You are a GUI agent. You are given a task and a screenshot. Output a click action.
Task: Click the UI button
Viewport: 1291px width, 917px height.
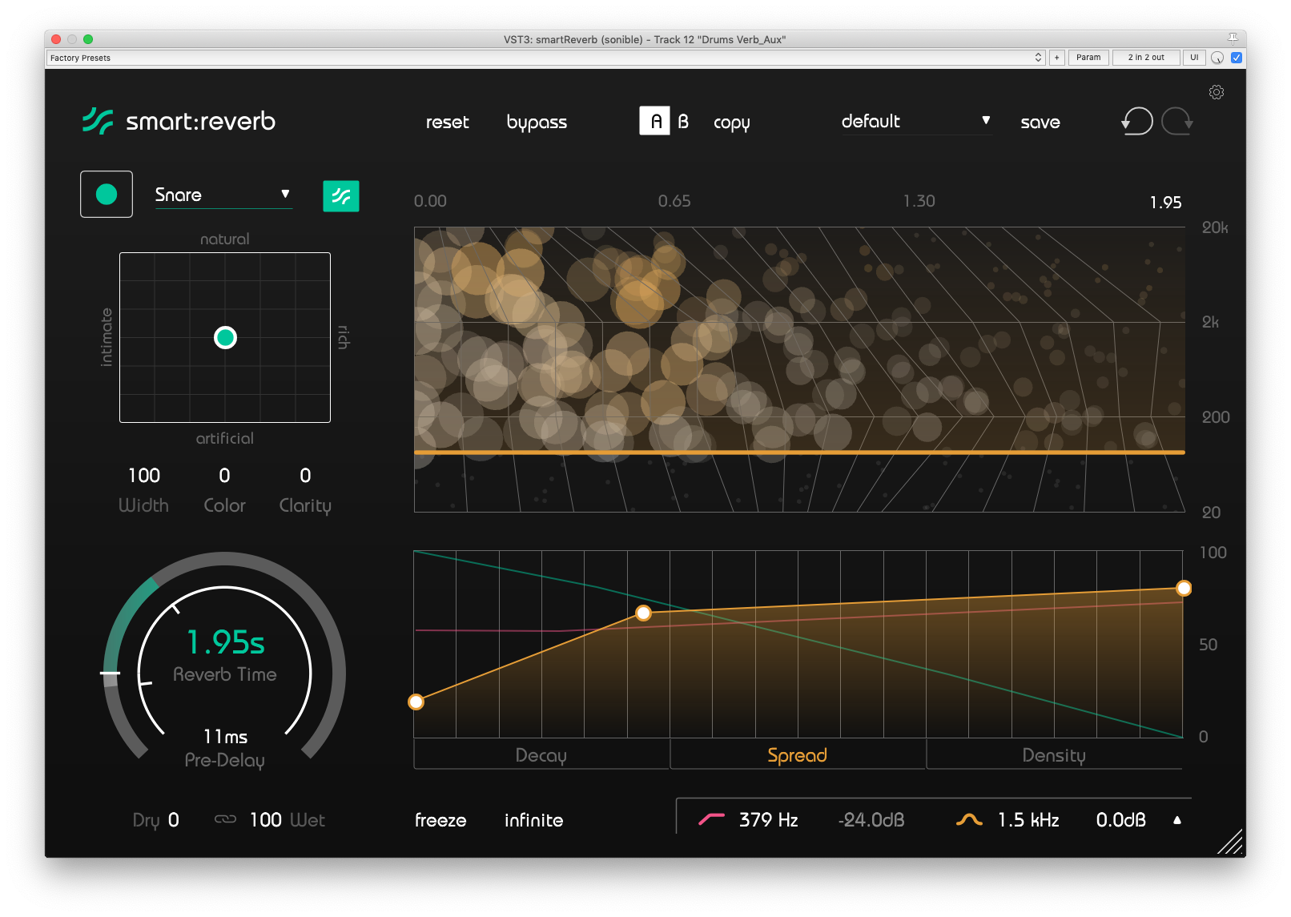tap(1194, 58)
